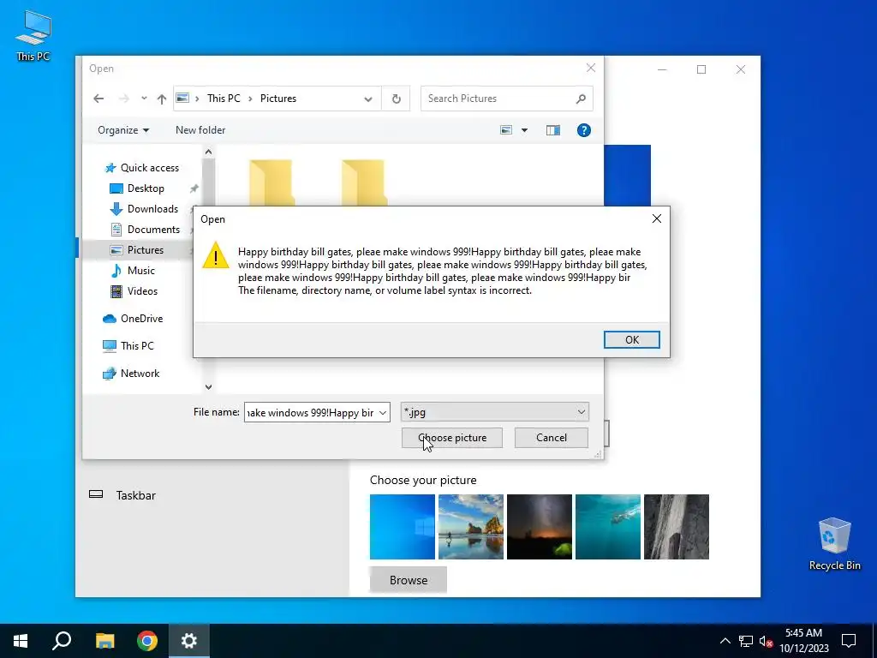The image size is (877, 658).
Task: Choose the Windows blue logo wallpaper thumbnail
Action: (x=403, y=527)
